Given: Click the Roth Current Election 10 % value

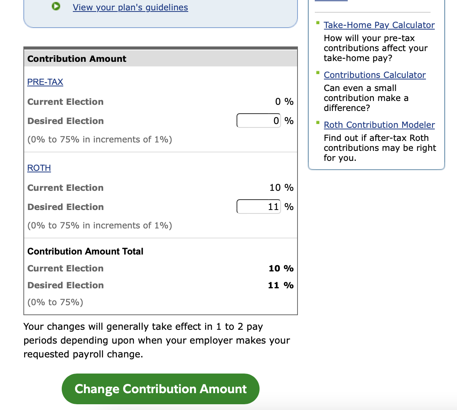Looking at the screenshot, I should pyautogui.click(x=281, y=188).
